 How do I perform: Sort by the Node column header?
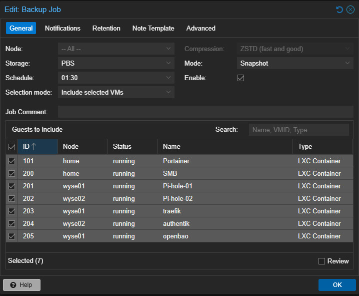(82, 147)
